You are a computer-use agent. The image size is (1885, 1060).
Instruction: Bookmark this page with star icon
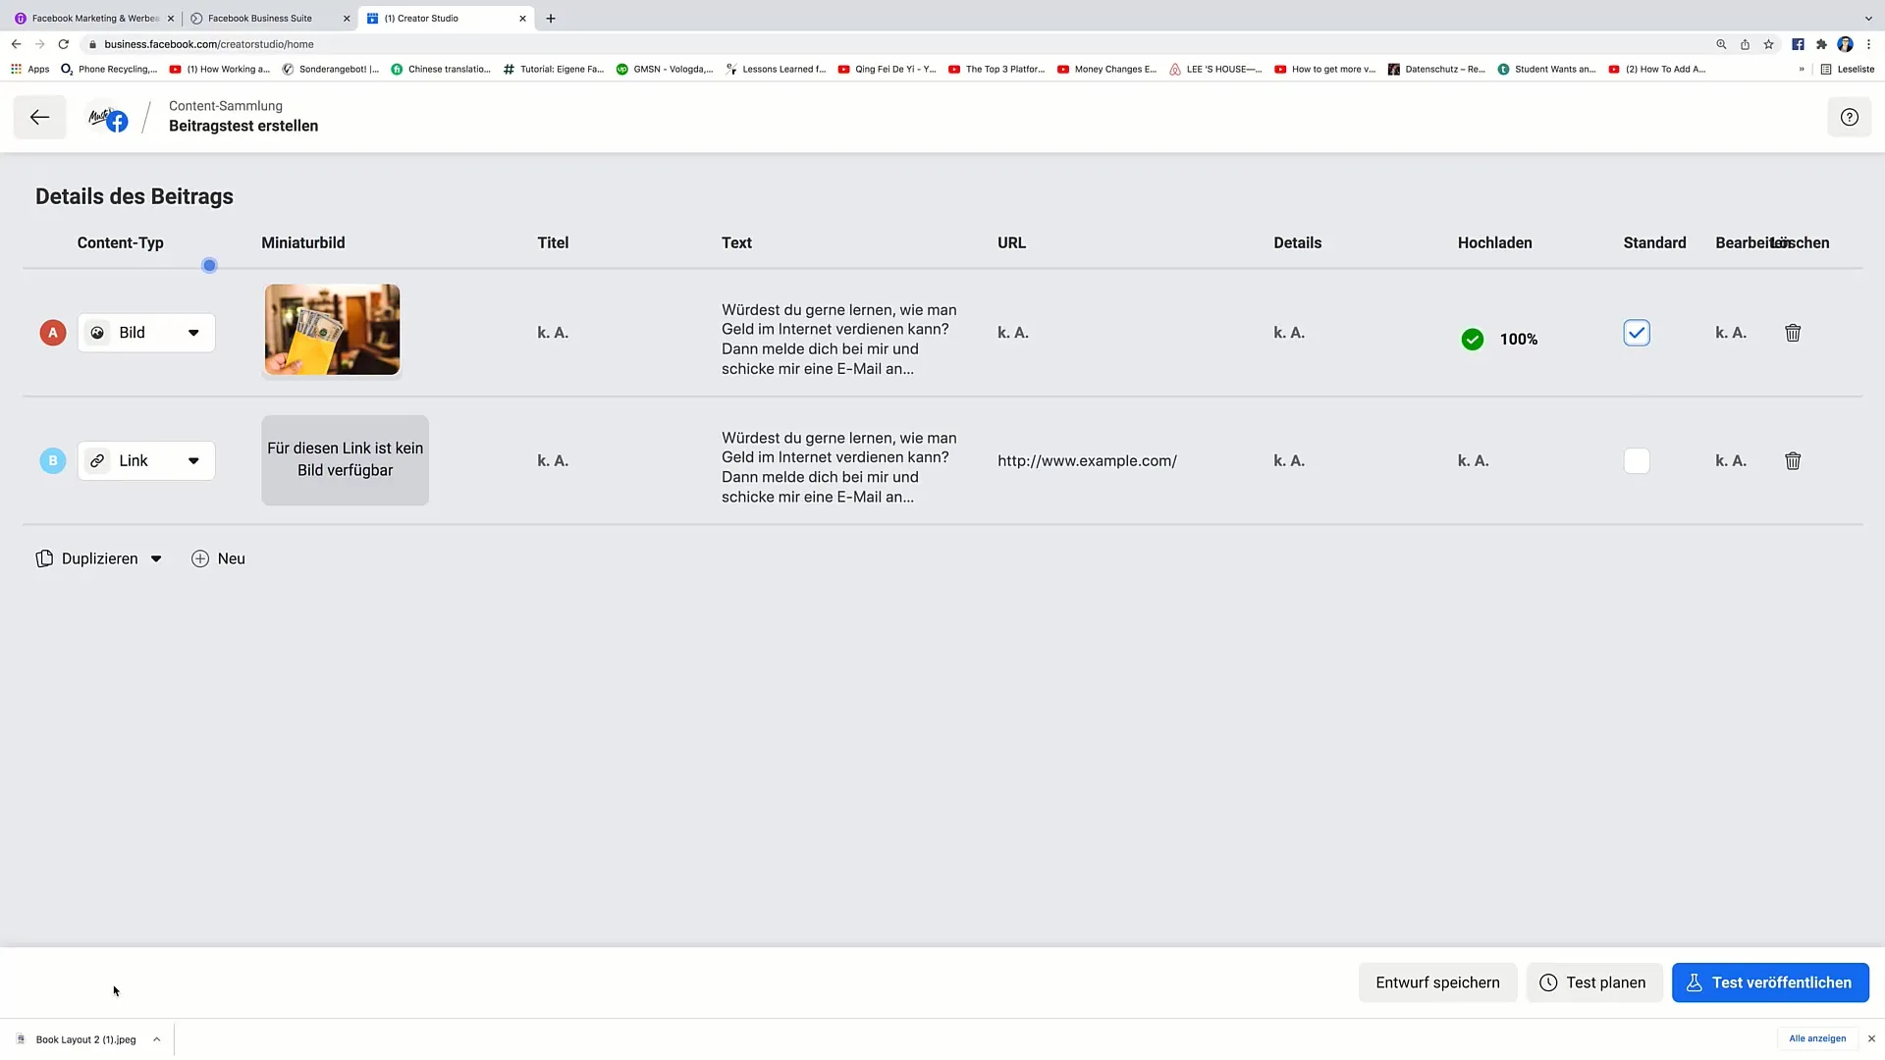point(1768,44)
